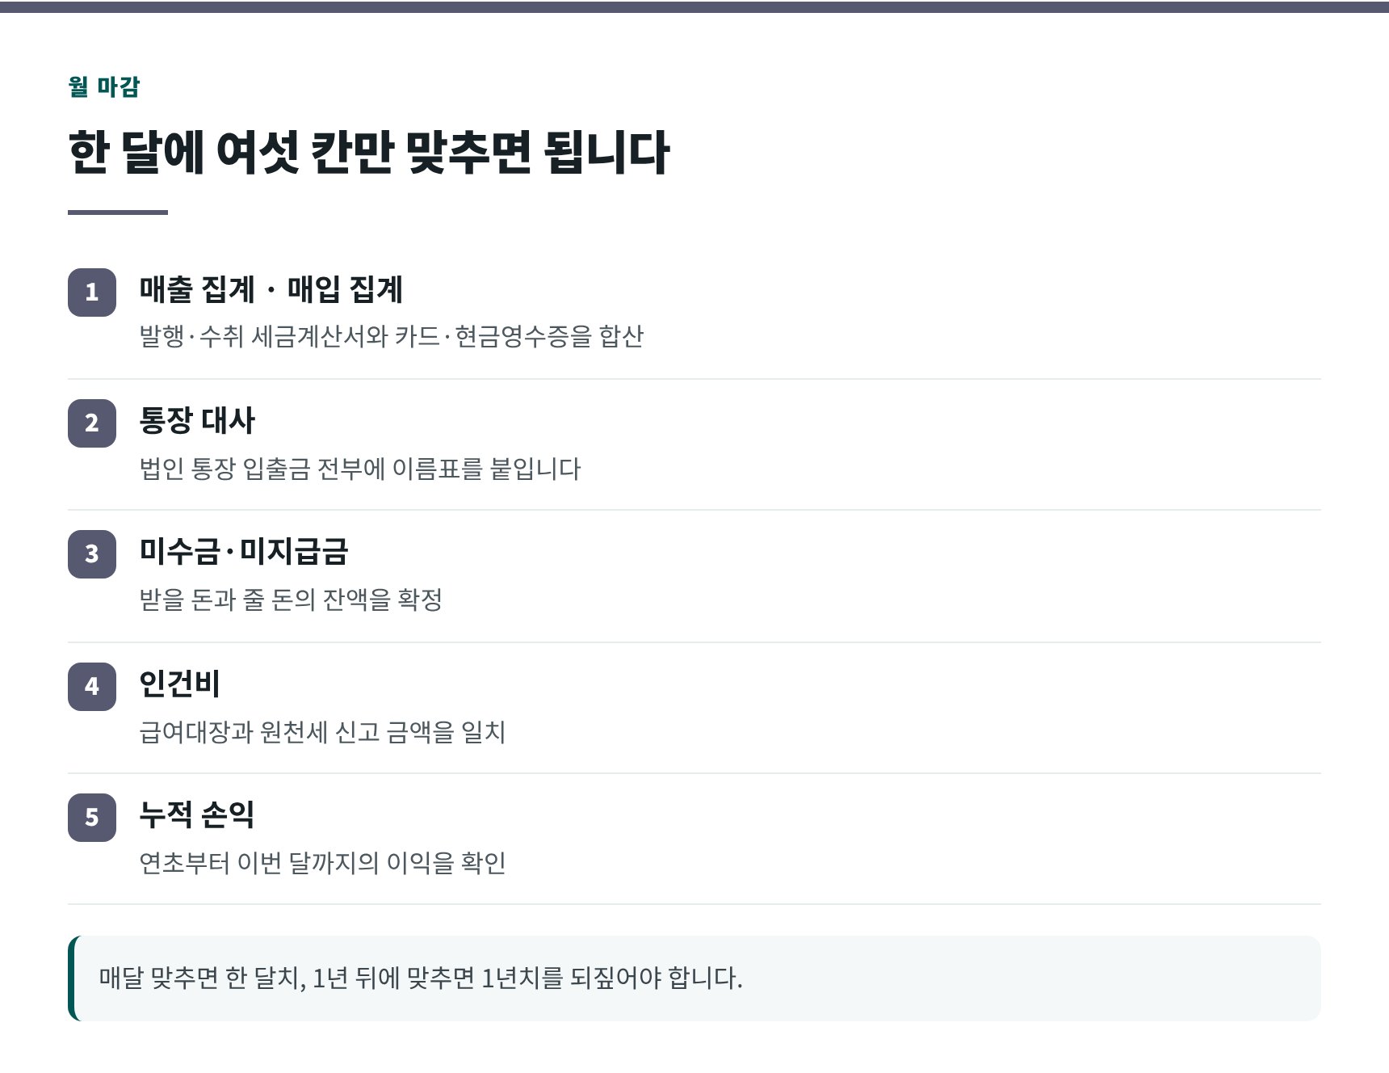Click the headline '한 달에 여섯 칸만 맞추면 됩니다'
This screenshot has height=1073, width=1389.
[x=369, y=152]
